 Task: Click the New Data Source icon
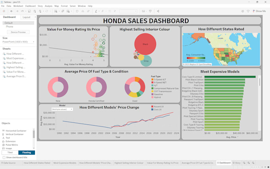coord(35,11)
